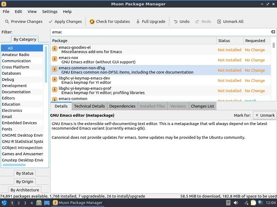Sort by the Status column header
Screen dimensions: 277x207
[x=230, y=41]
